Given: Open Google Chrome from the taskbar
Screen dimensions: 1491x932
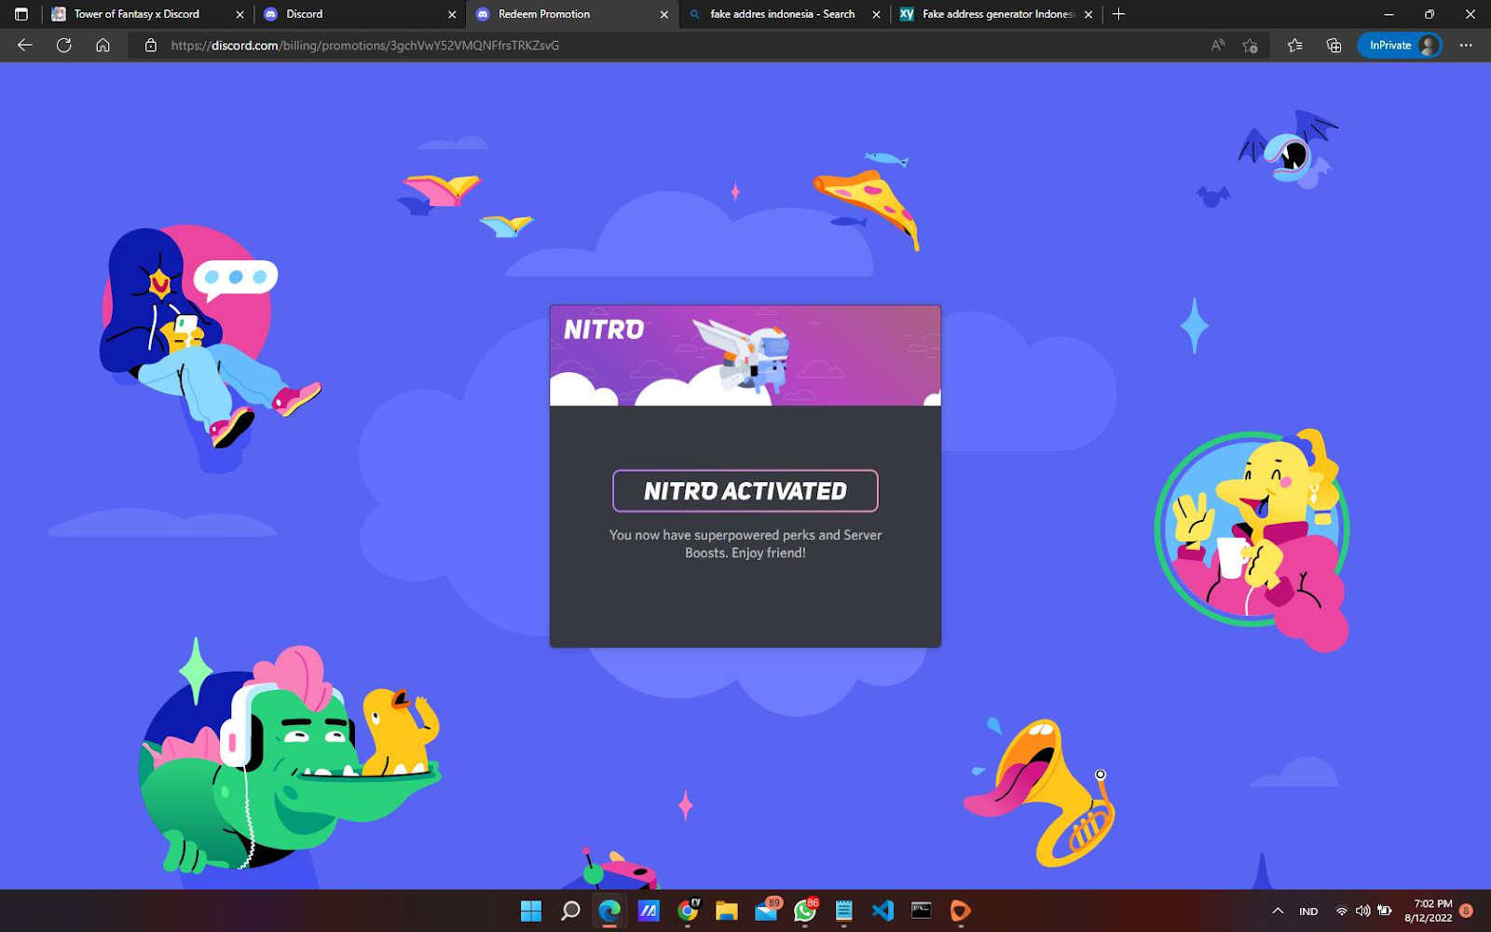Looking at the screenshot, I should point(688,911).
